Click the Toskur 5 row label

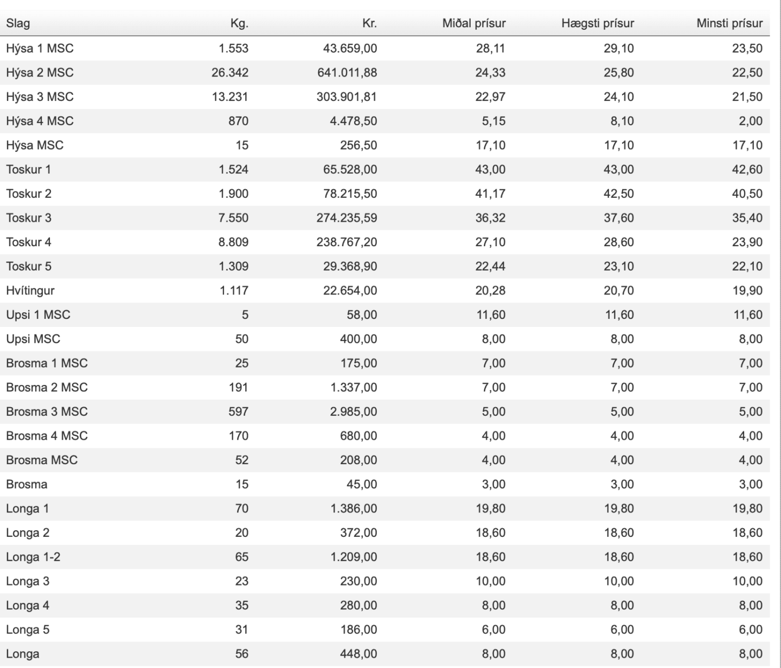click(29, 266)
